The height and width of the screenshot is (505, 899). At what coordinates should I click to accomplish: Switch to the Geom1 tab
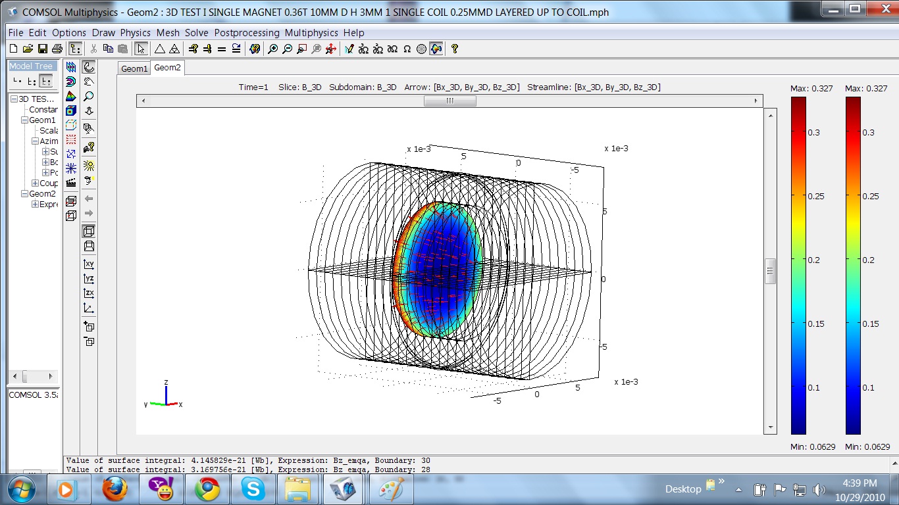(134, 68)
